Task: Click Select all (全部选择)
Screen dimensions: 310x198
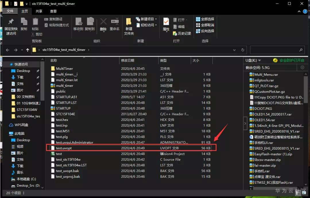Action: 205,19
